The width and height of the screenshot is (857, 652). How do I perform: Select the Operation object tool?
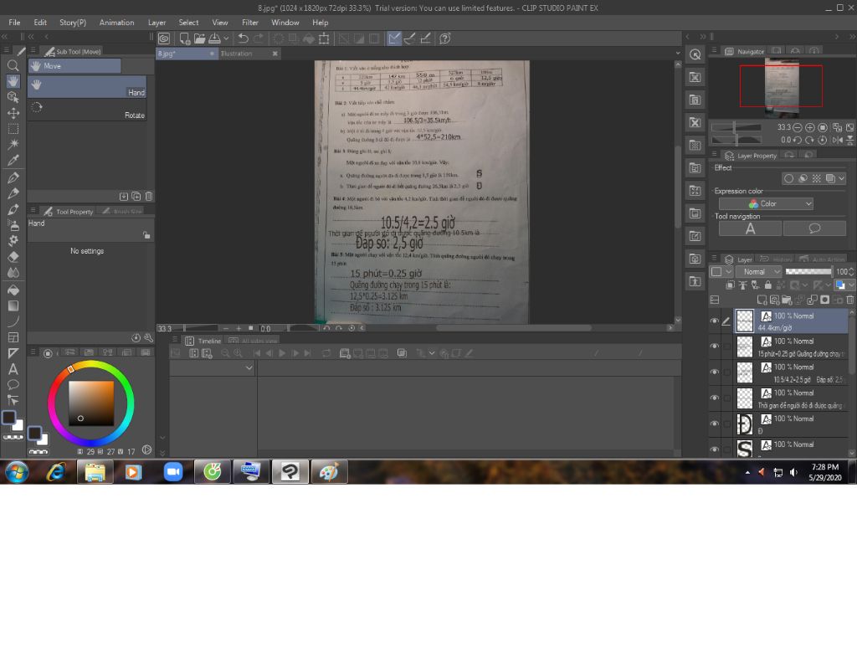[x=13, y=97]
